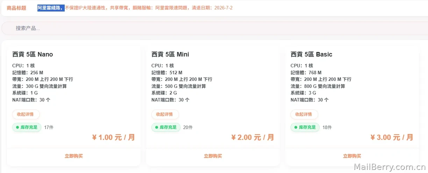Viewport: 428px width, 173px height.
Task: Click the 清退日期: 2026-7-2 notice text
Action: [x=212, y=8]
